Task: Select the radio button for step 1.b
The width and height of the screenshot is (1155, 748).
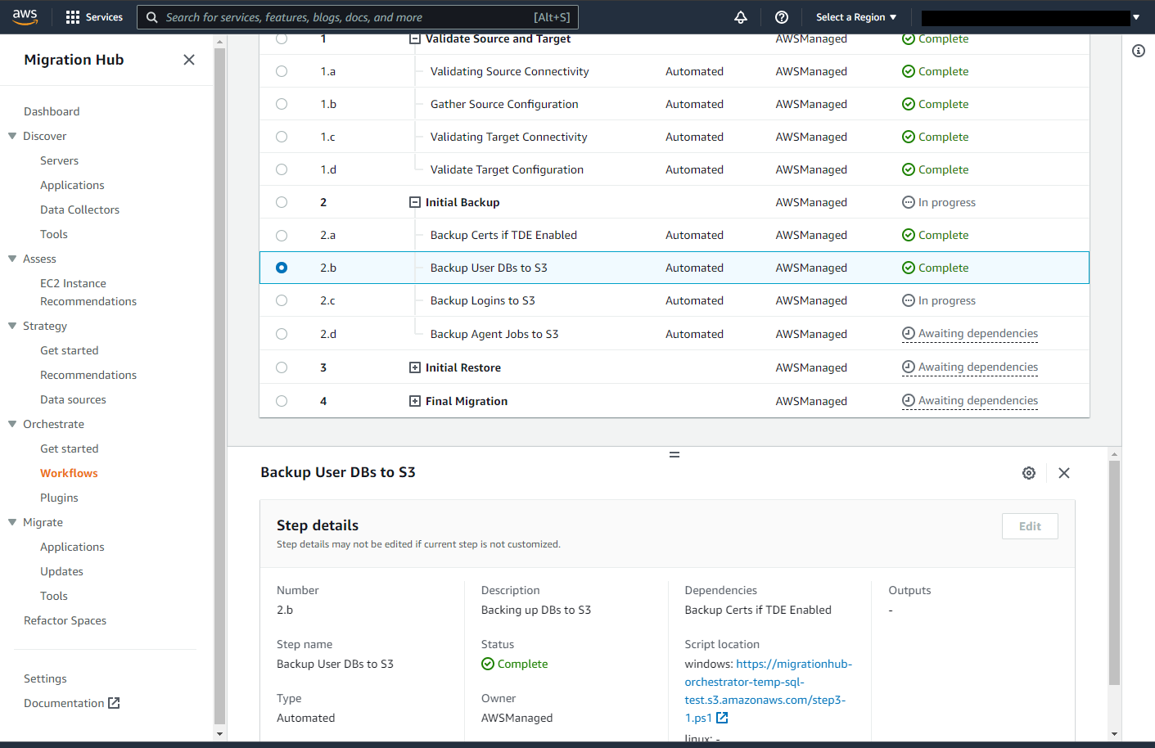Action: (x=282, y=104)
